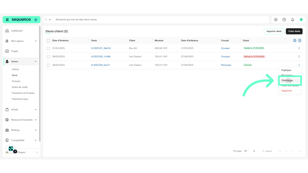Click the sidebar vertical scrollbar

point(40,84)
